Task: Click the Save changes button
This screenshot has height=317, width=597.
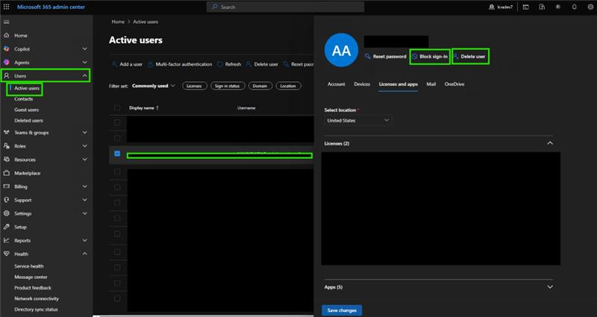Action: pyautogui.click(x=342, y=310)
